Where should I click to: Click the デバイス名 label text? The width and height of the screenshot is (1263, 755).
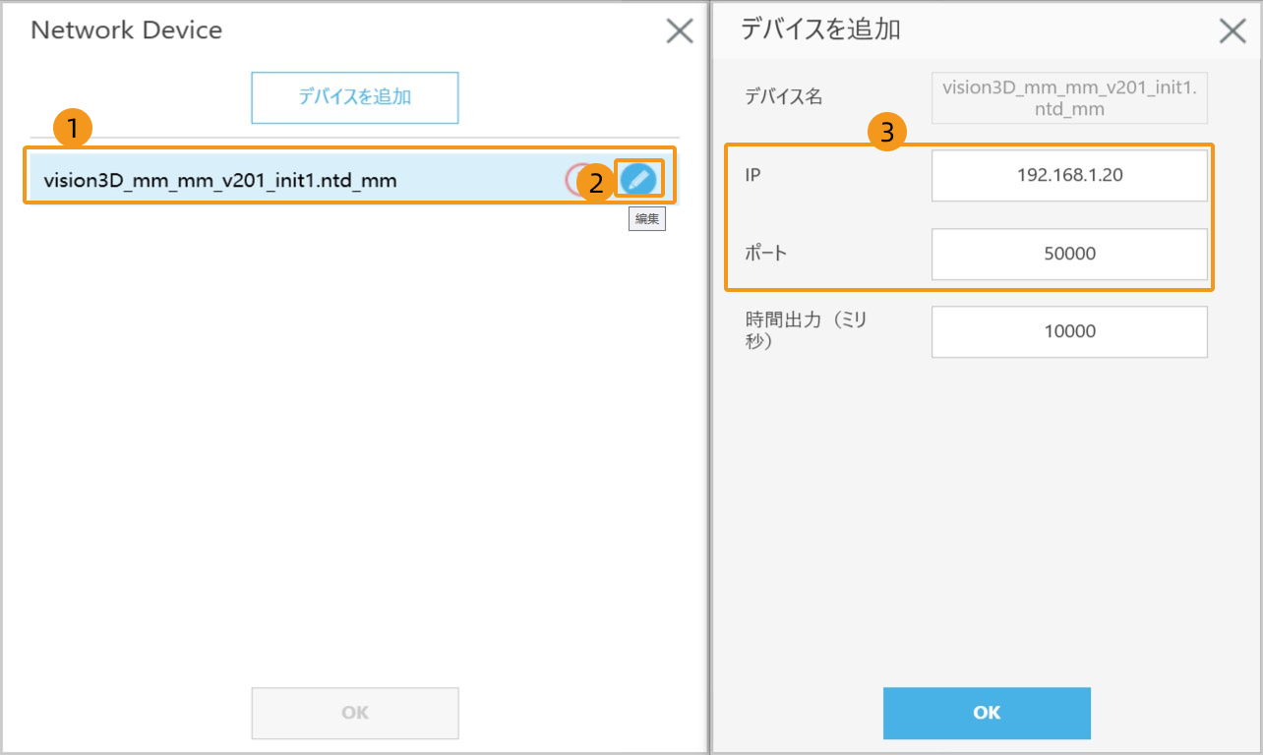point(783,97)
